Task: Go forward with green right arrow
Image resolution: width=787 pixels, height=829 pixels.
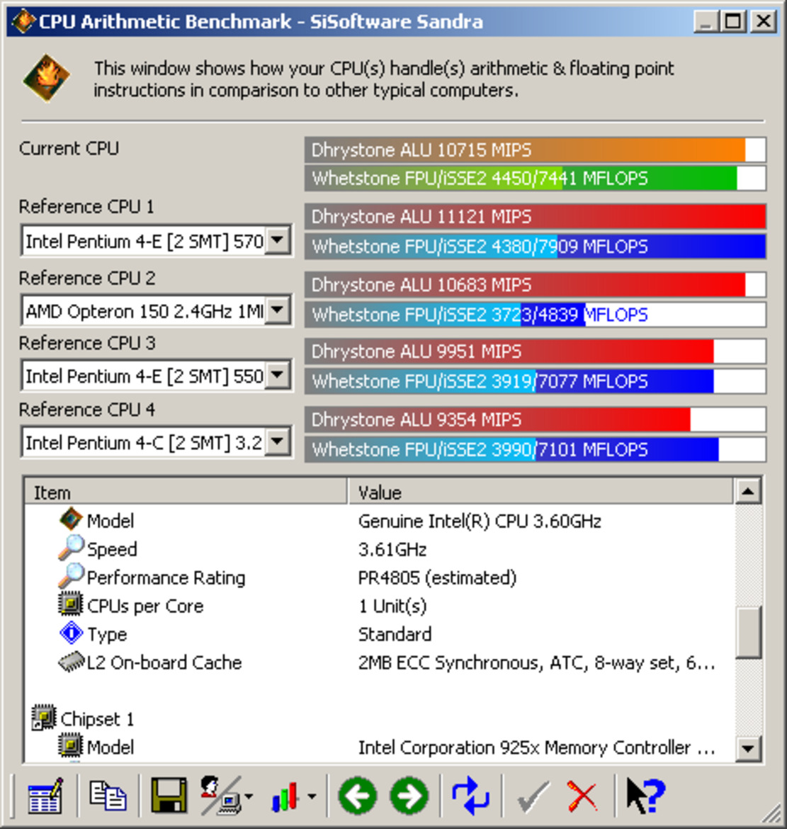Action: coord(409,795)
